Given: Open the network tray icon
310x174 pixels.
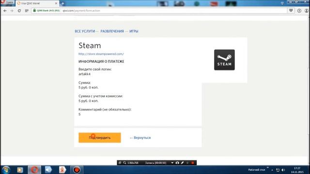Looking at the screenshot, I should pyautogui.click(x=278, y=170).
